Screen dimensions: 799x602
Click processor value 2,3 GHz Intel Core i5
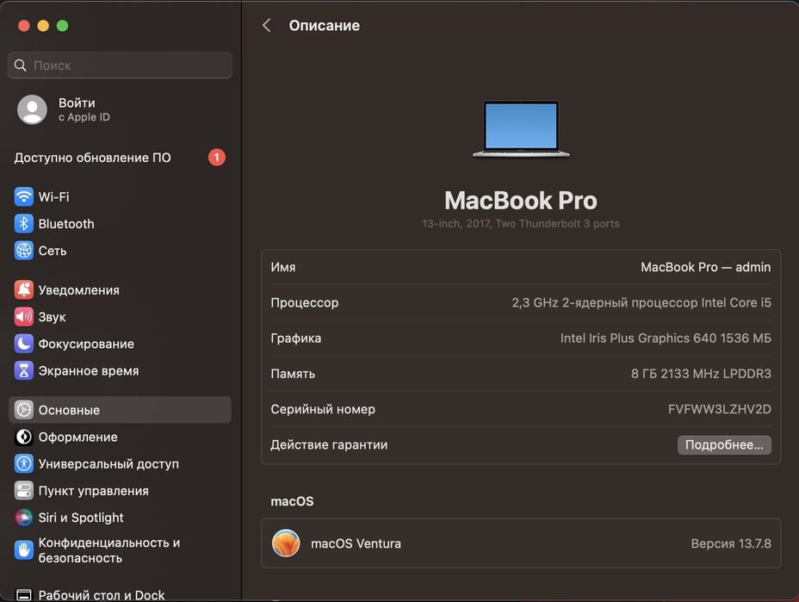tap(641, 302)
